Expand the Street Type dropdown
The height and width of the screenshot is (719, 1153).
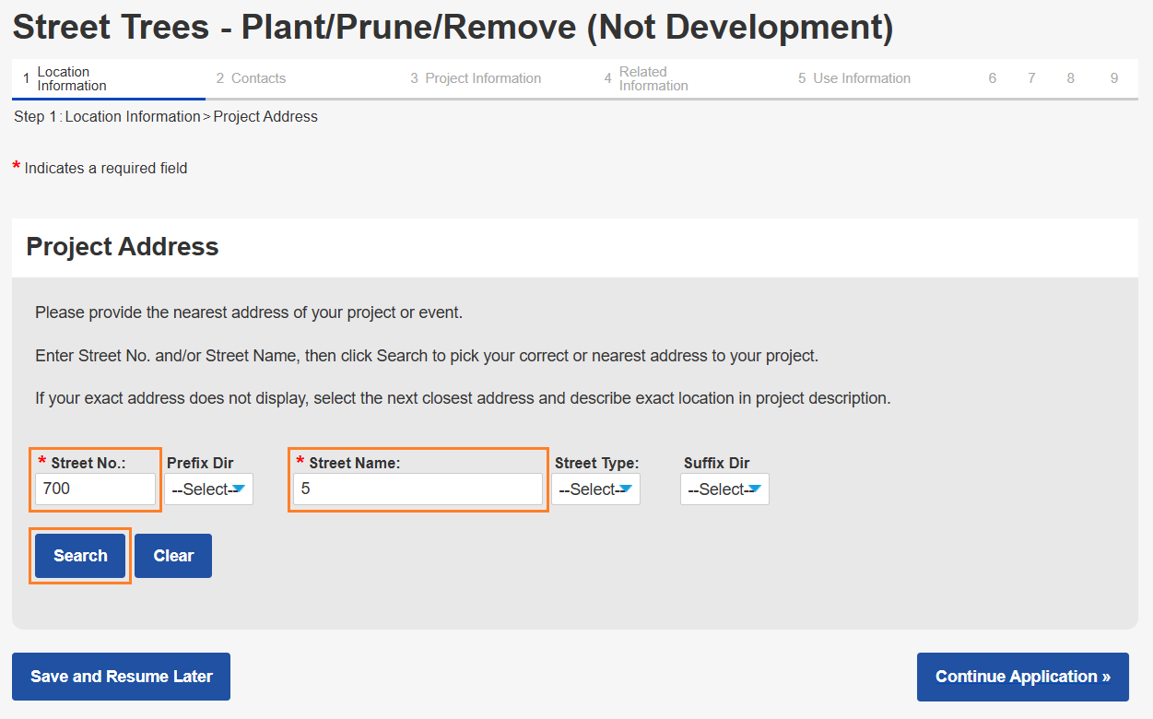coord(595,489)
